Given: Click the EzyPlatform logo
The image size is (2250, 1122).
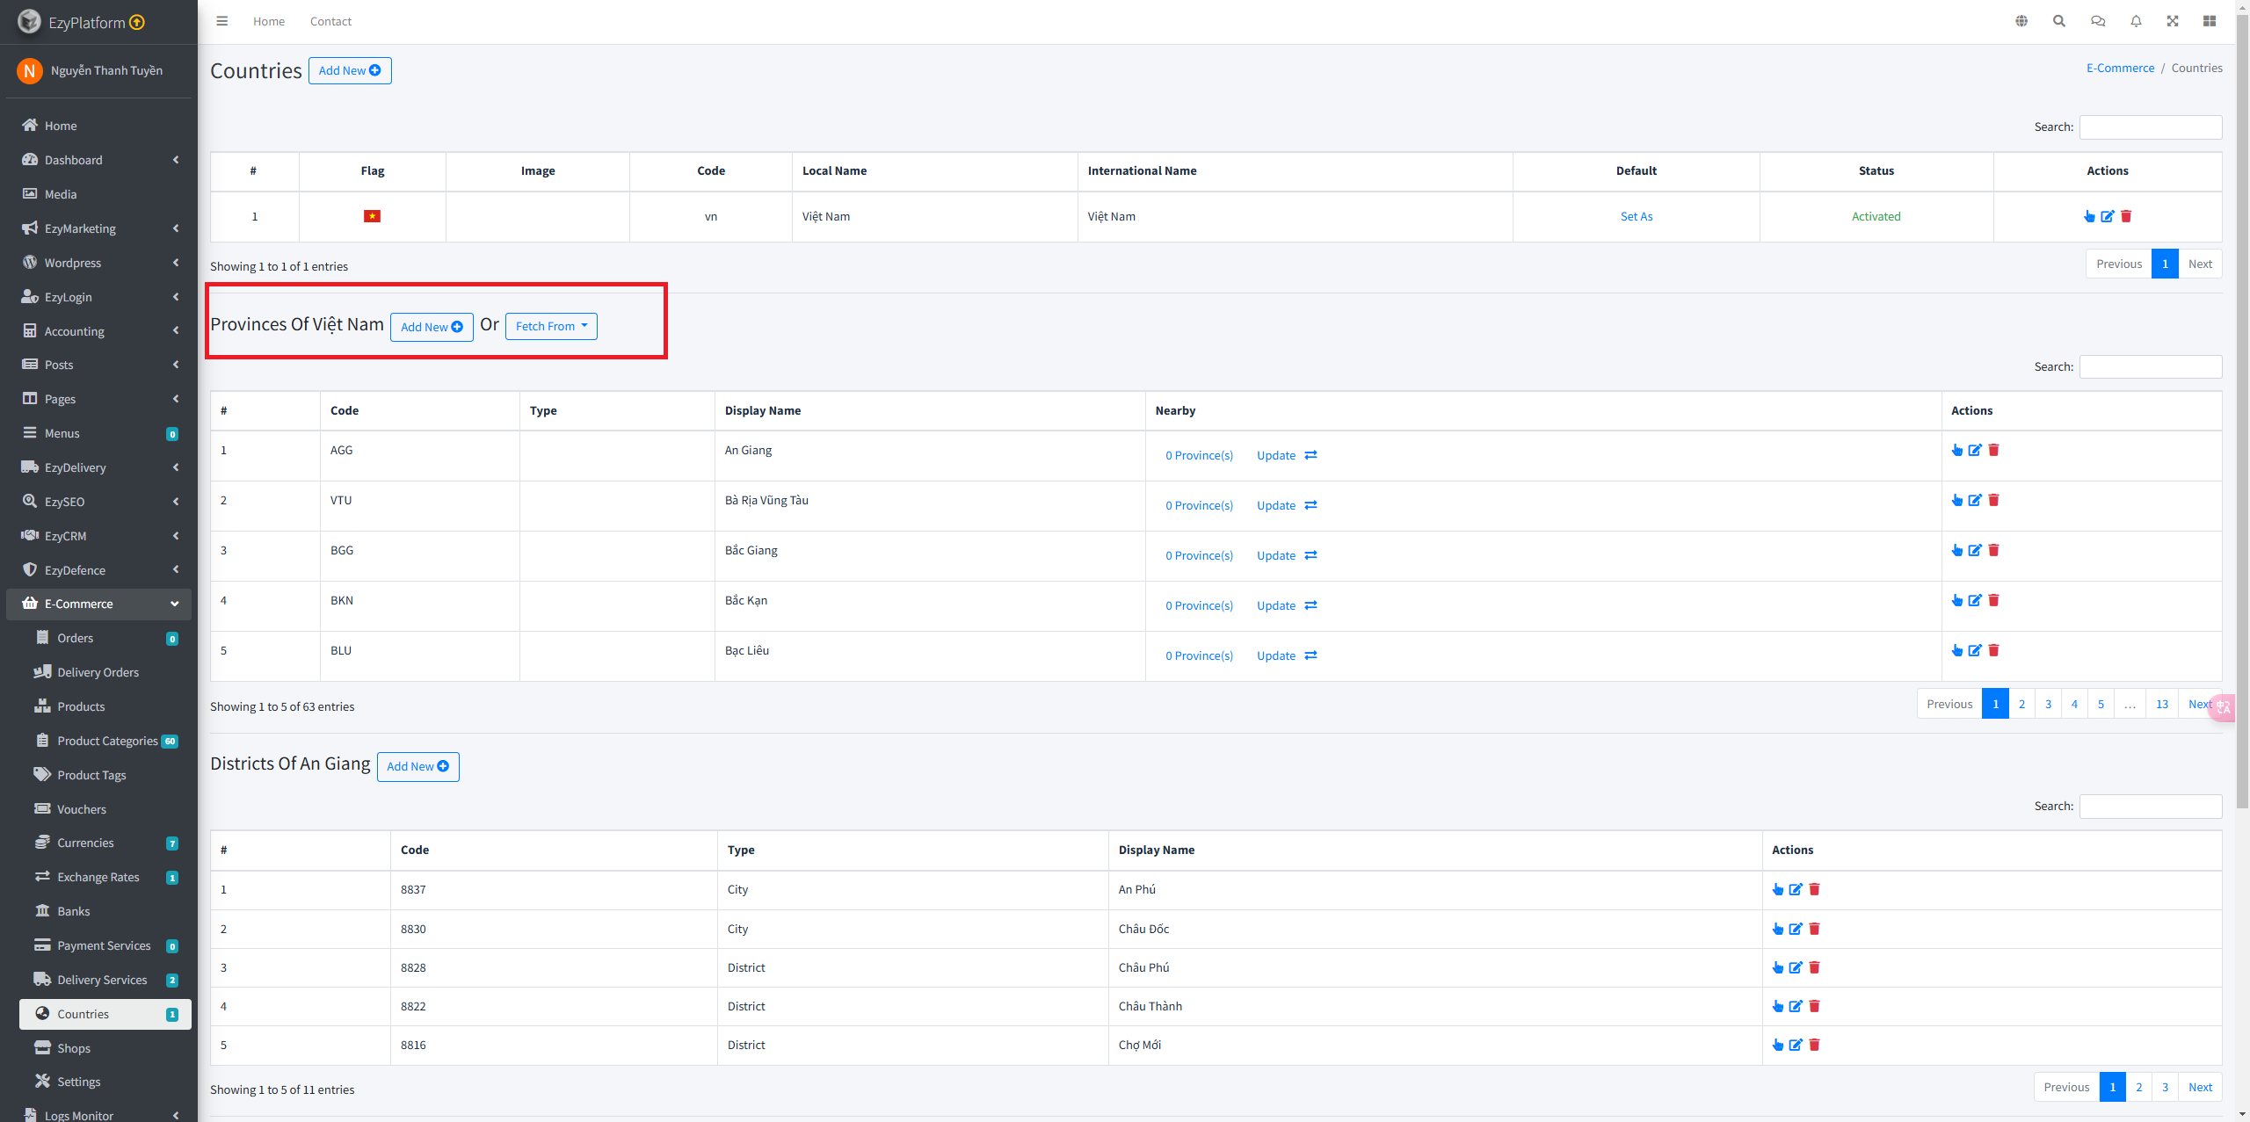Looking at the screenshot, I should 29,22.
